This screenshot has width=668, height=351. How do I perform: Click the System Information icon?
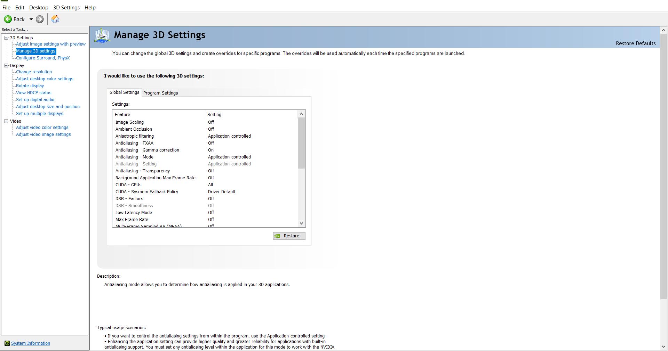[x=7, y=343]
